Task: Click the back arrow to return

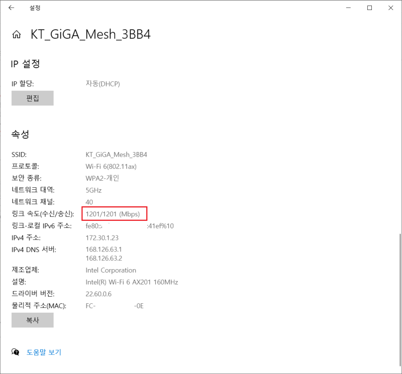Action: click(x=11, y=8)
